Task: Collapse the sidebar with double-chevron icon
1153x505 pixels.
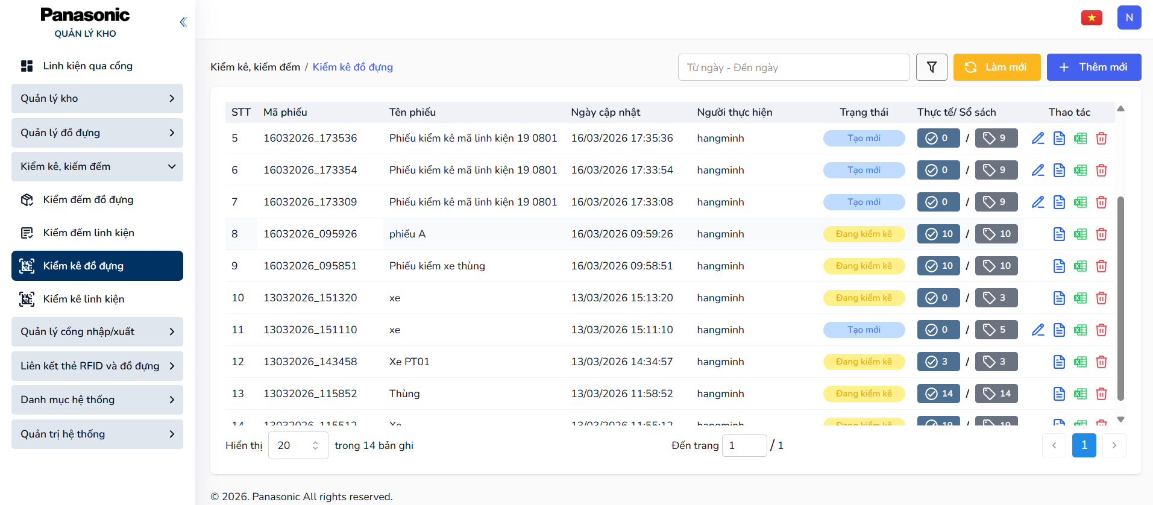Action: coord(183,22)
